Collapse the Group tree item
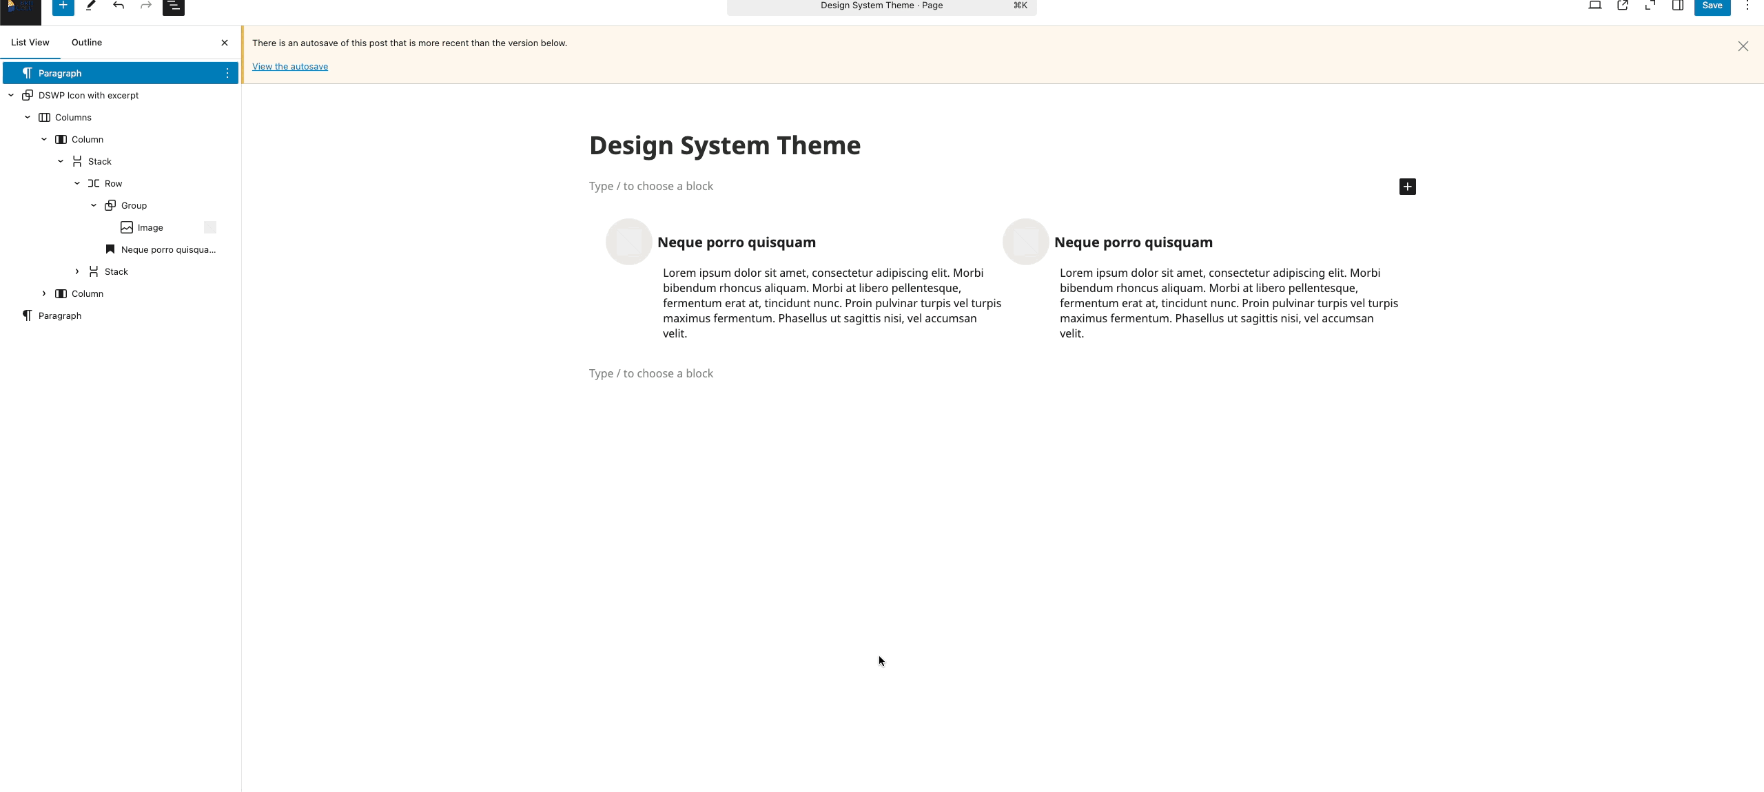This screenshot has width=1764, height=792. (x=94, y=205)
